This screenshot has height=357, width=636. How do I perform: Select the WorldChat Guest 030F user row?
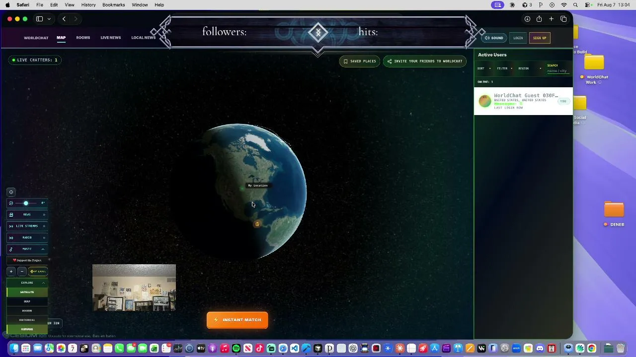click(523, 101)
